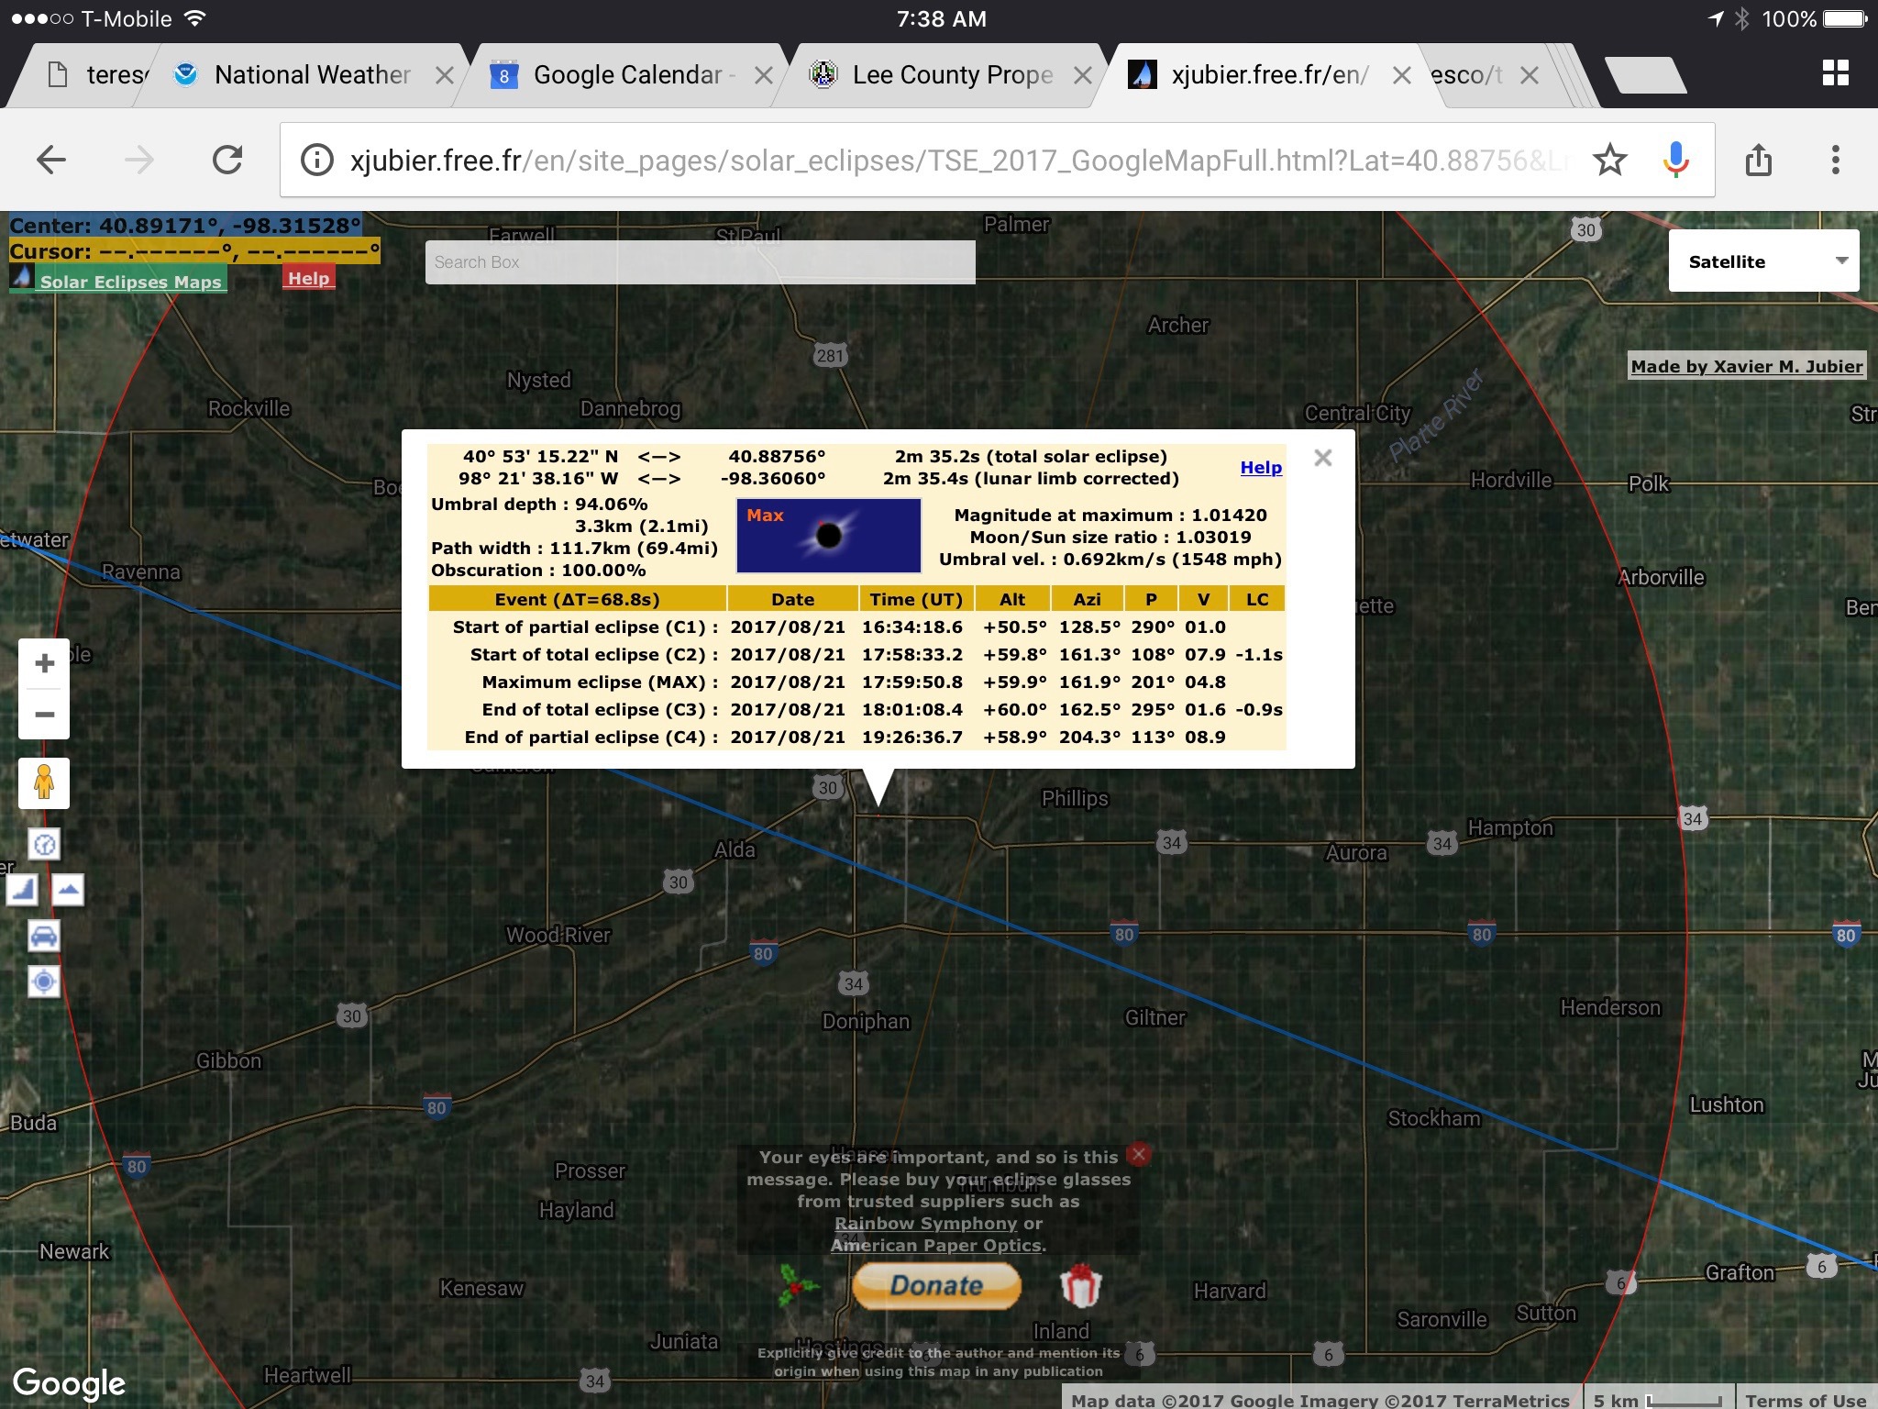This screenshot has width=1878, height=1409.
Task: Click the browser forward arrow
Action: [139, 160]
